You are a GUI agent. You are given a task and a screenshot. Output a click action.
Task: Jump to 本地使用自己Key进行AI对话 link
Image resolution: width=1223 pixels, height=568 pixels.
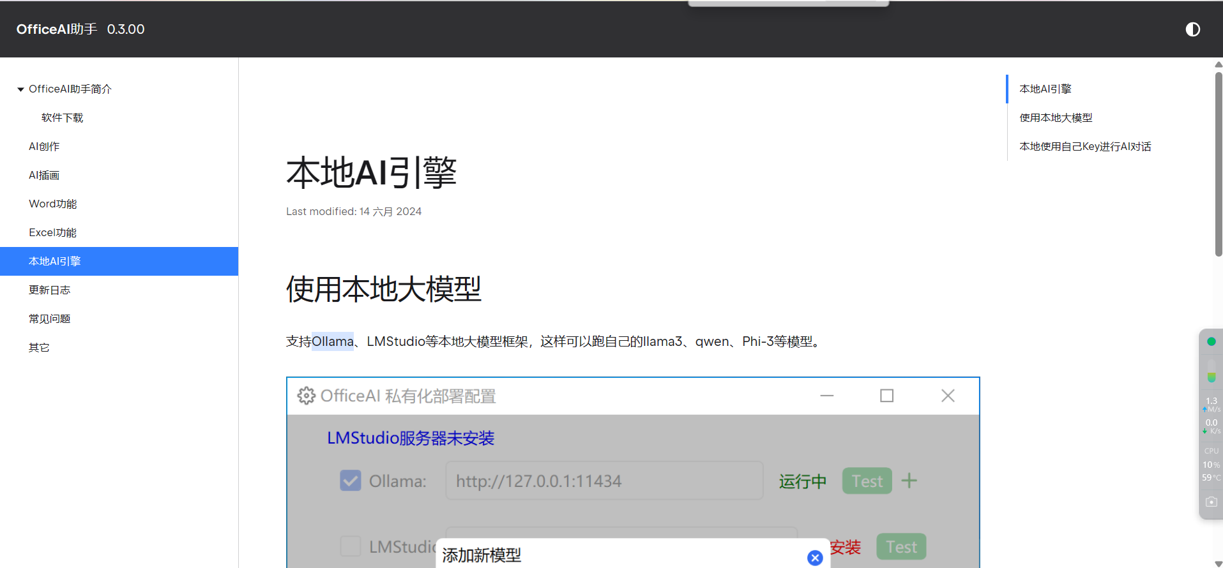click(x=1085, y=146)
